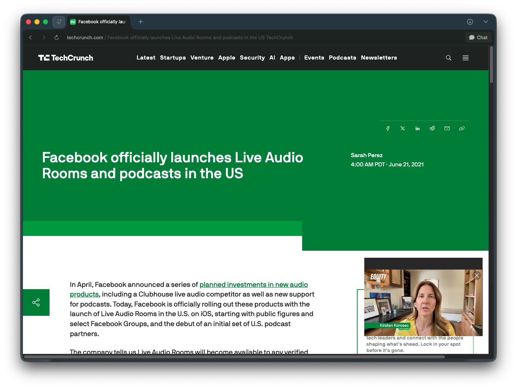This screenshot has width=517, height=389.
Task: Share article on Reddit icon
Action: click(432, 128)
